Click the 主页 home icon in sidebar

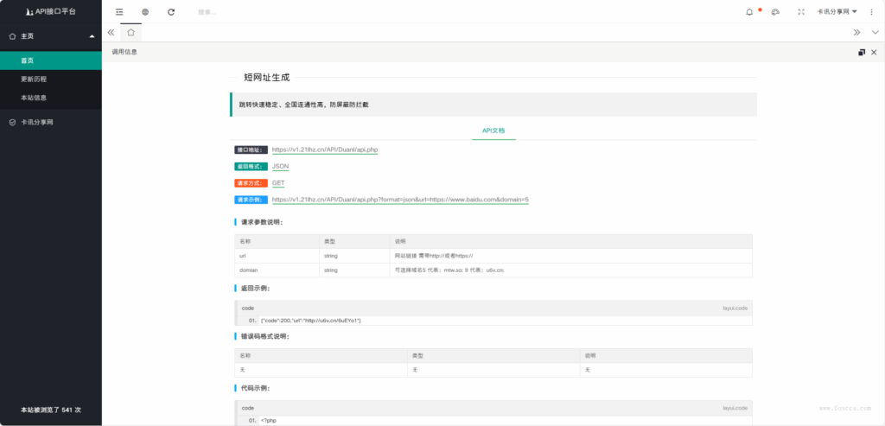point(12,36)
